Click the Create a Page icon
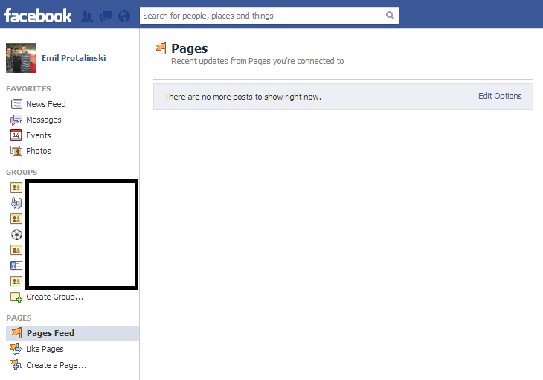Image resolution: width=543 pixels, height=380 pixels. [16, 365]
